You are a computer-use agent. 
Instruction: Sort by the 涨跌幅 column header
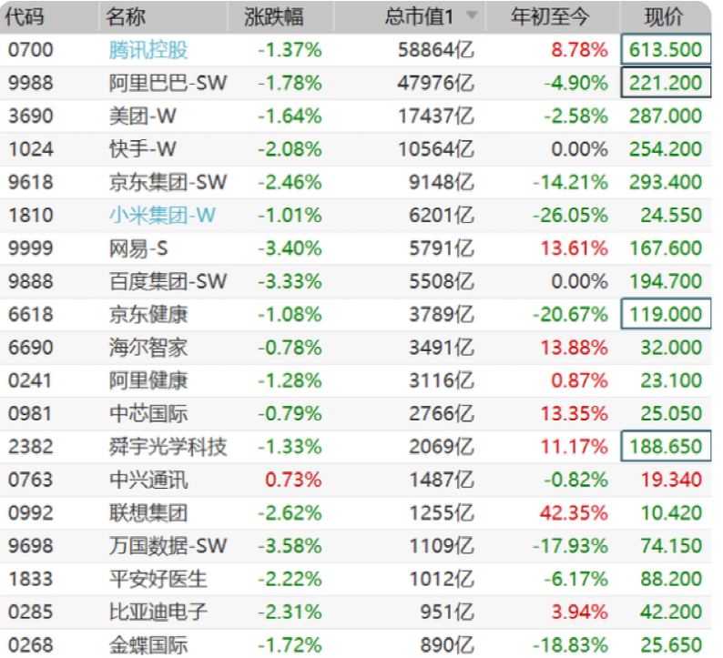274,17
